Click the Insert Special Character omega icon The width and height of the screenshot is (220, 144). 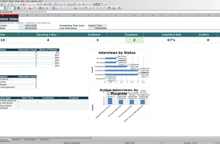(79, 4)
